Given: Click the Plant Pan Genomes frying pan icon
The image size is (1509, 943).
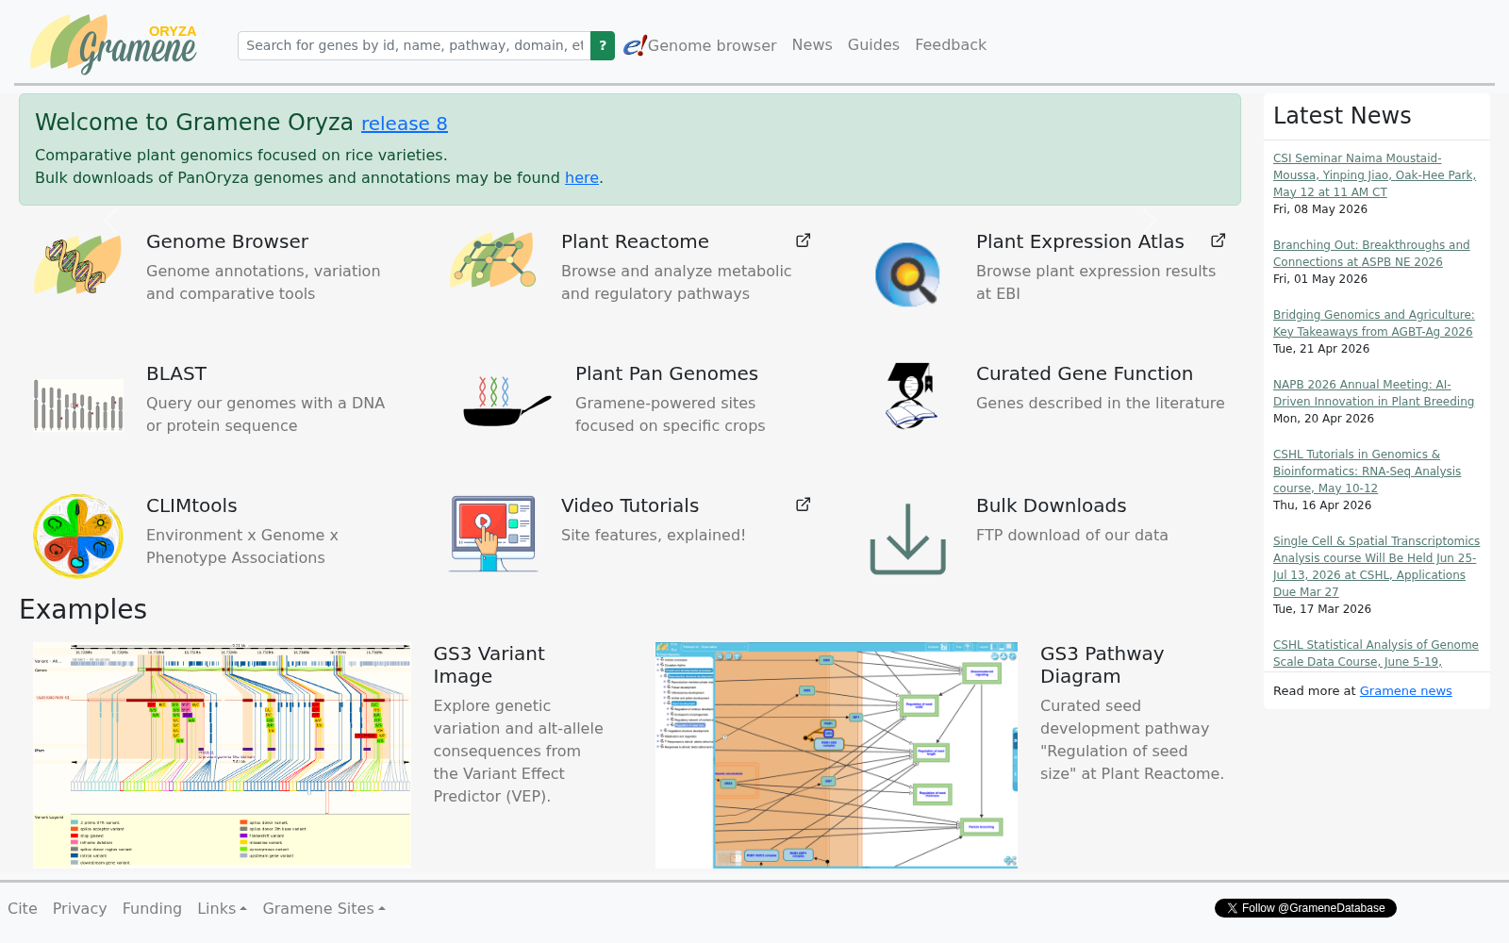Looking at the screenshot, I should pos(507,403).
